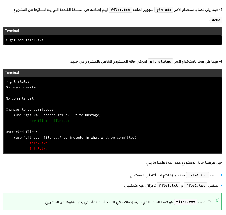This screenshot has width=226, height=215.
Task: Click the 'On branch master' output line
Action: tap(22, 87)
